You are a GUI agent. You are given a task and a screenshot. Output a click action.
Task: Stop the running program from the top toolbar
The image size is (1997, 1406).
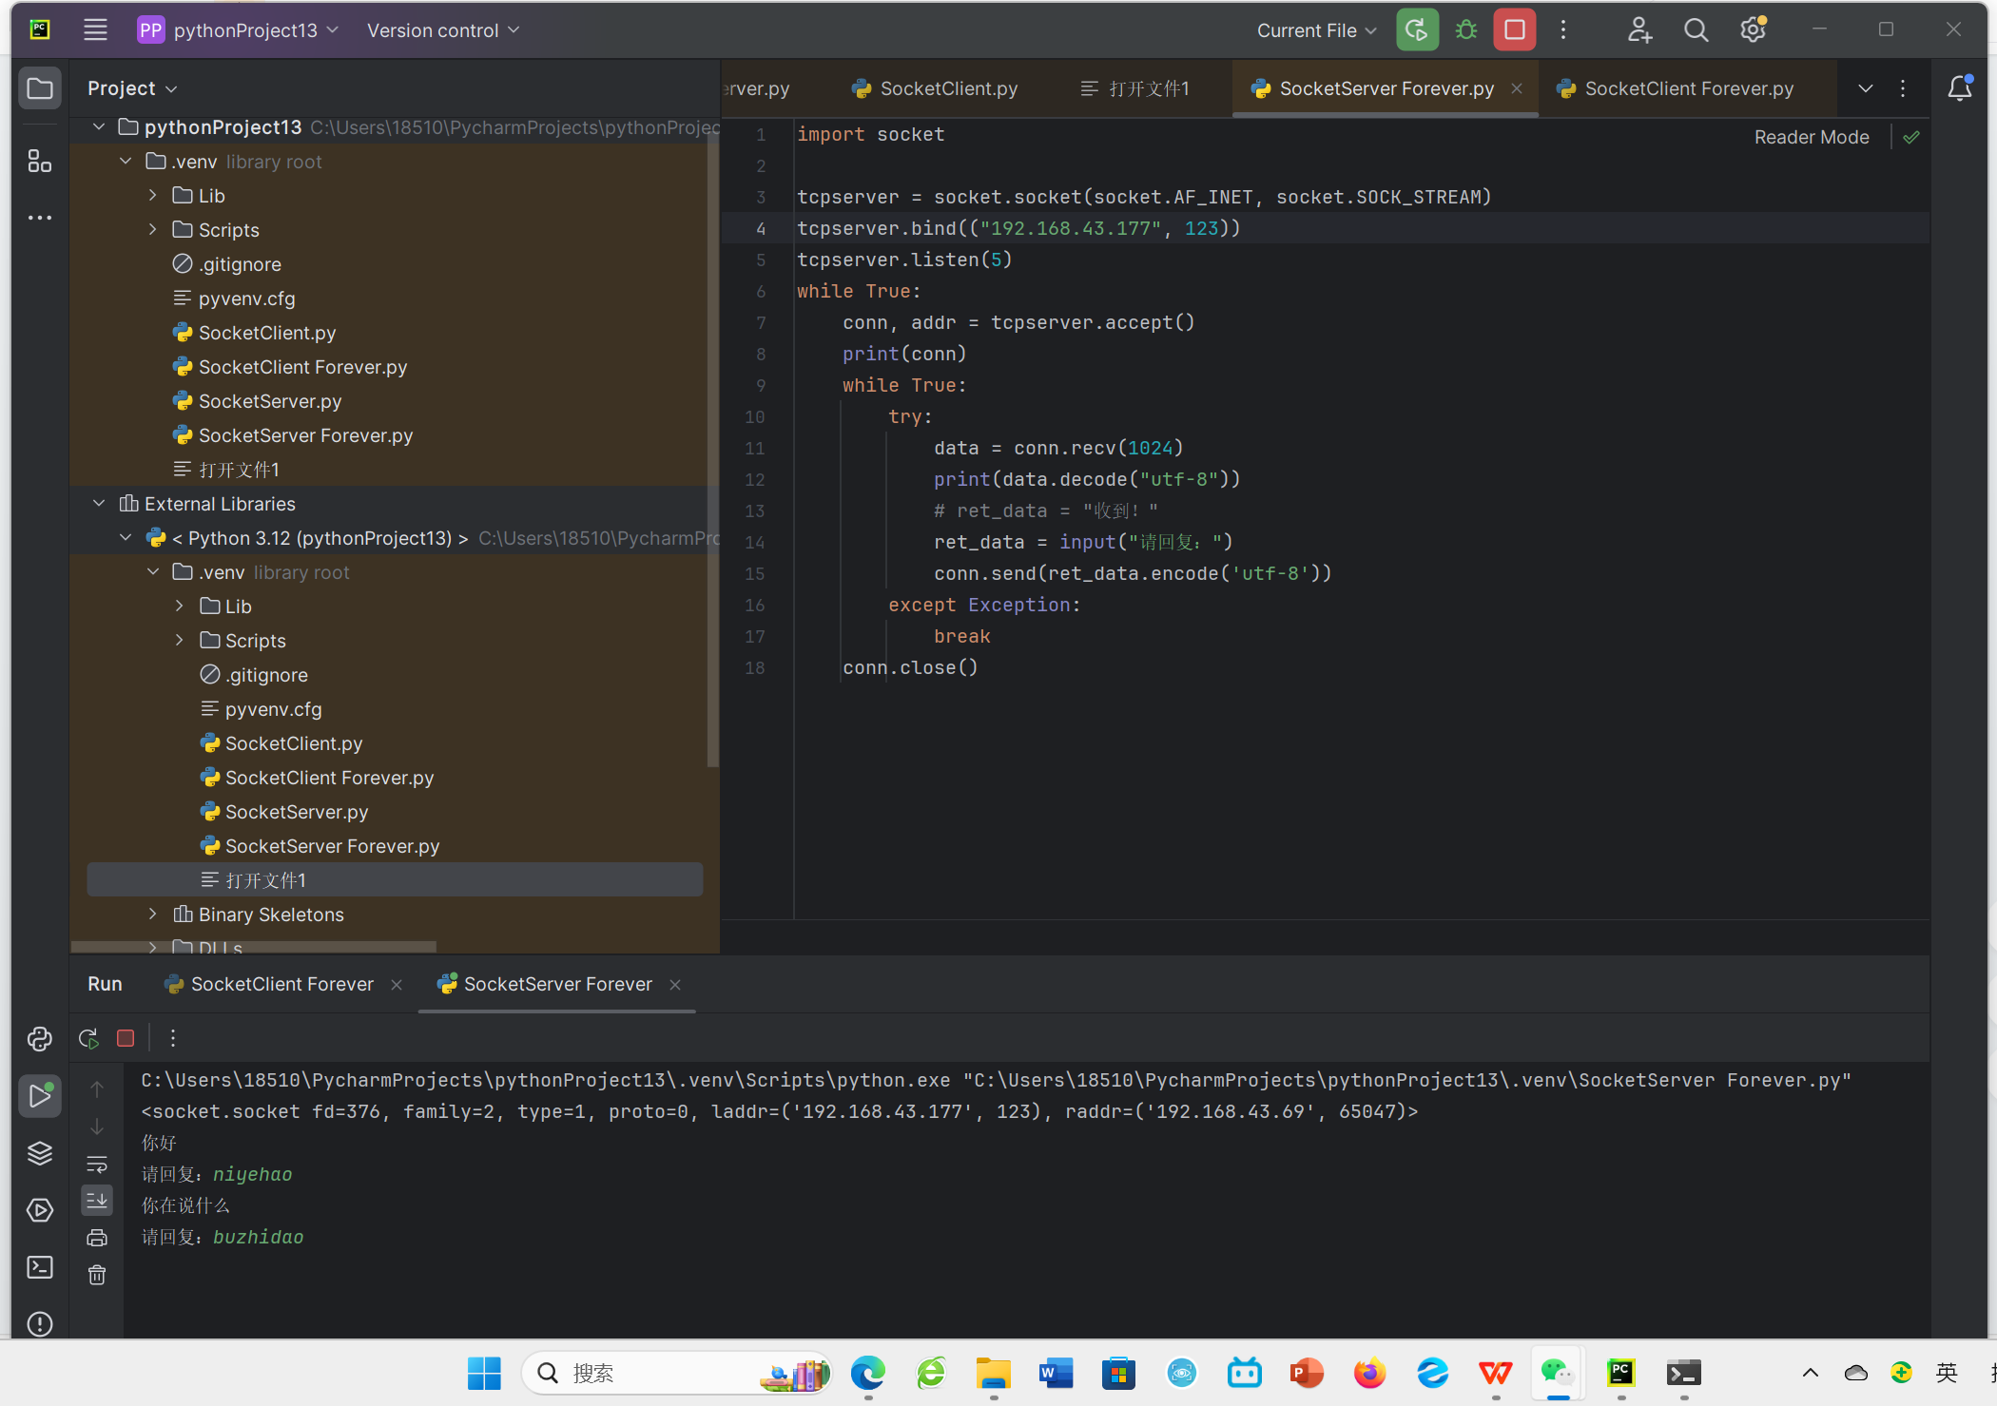click(x=1515, y=29)
